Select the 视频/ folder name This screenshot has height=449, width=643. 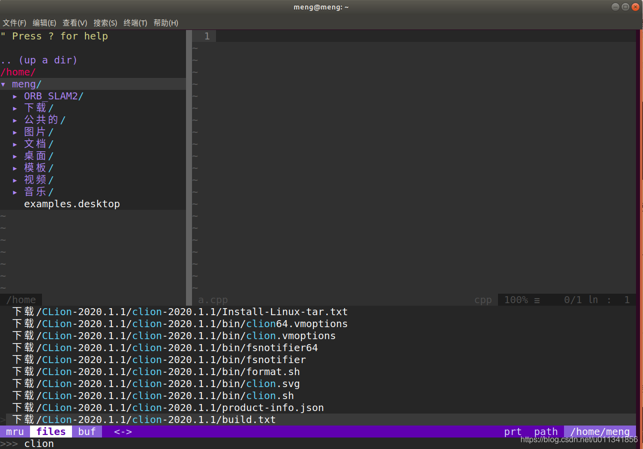pos(39,180)
